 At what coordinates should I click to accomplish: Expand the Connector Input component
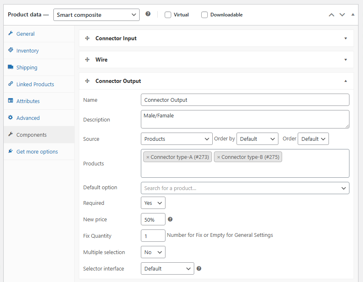[x=345, y=38]
